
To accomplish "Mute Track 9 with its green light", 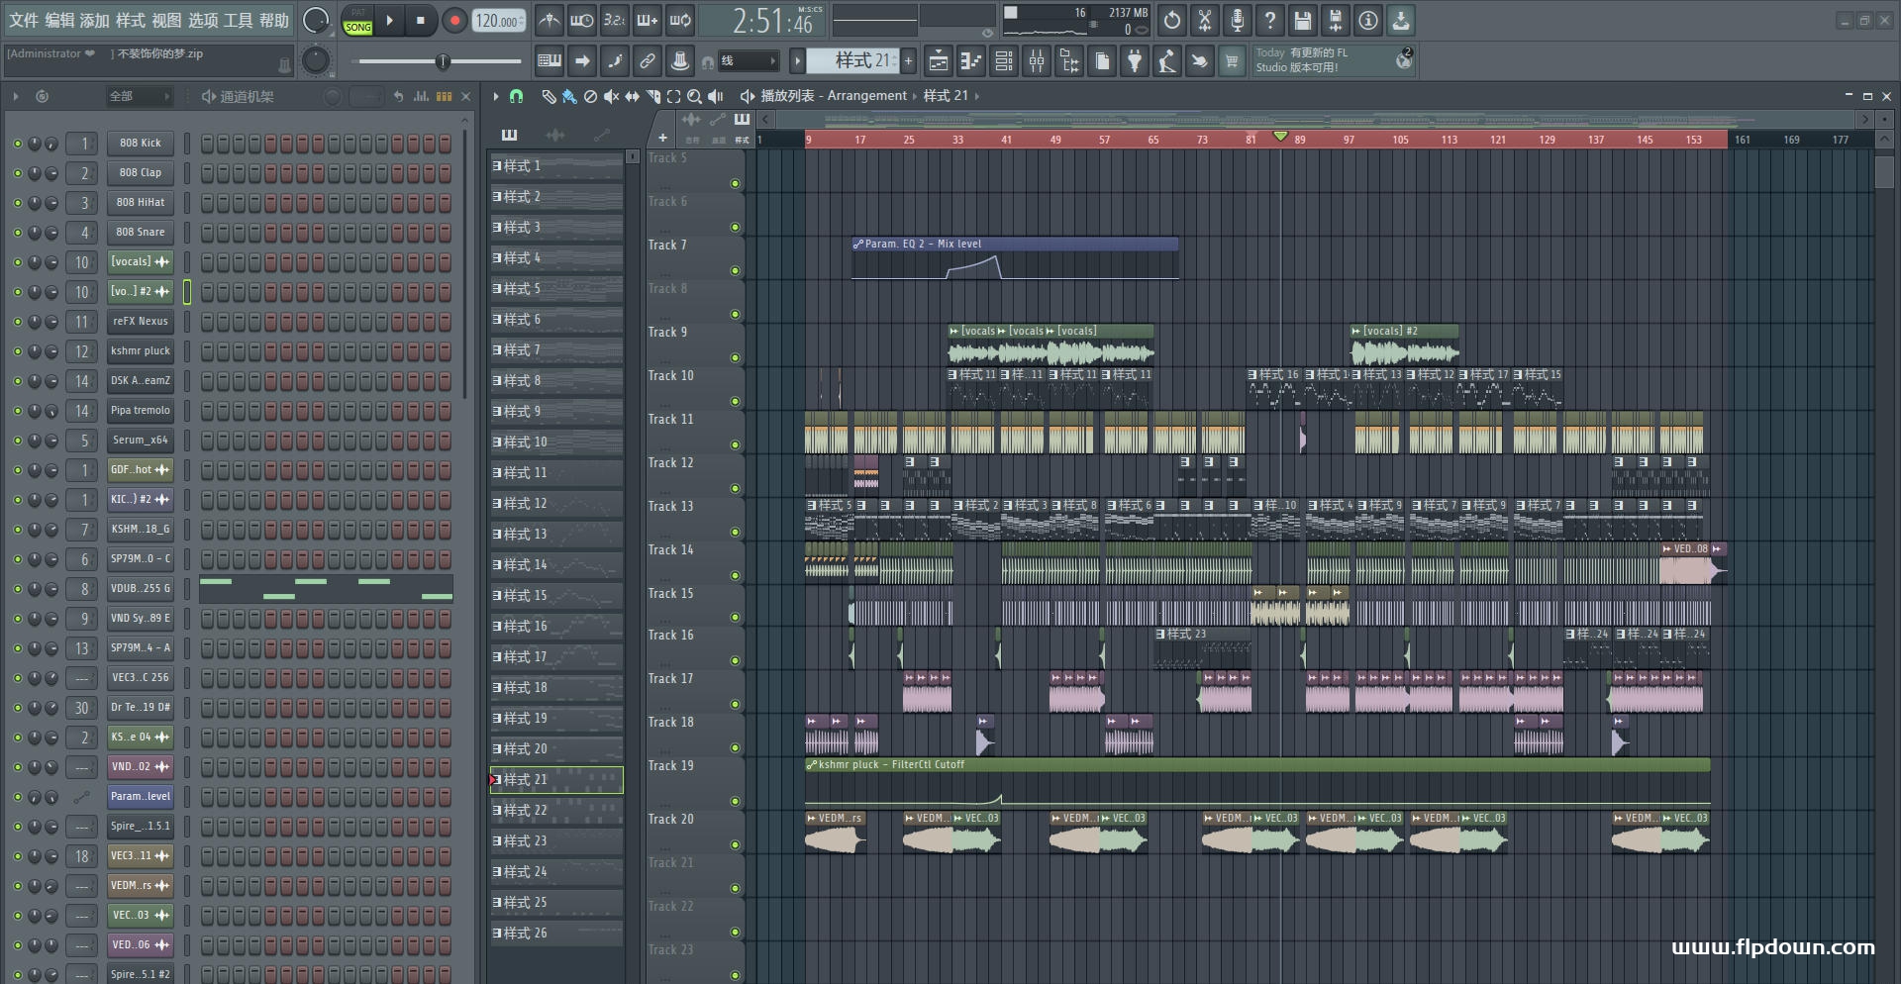I will click(735, 357).
